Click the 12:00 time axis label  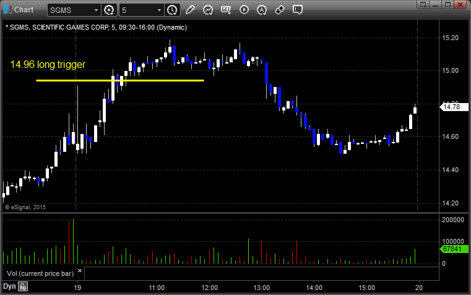(x=209, y=288)
